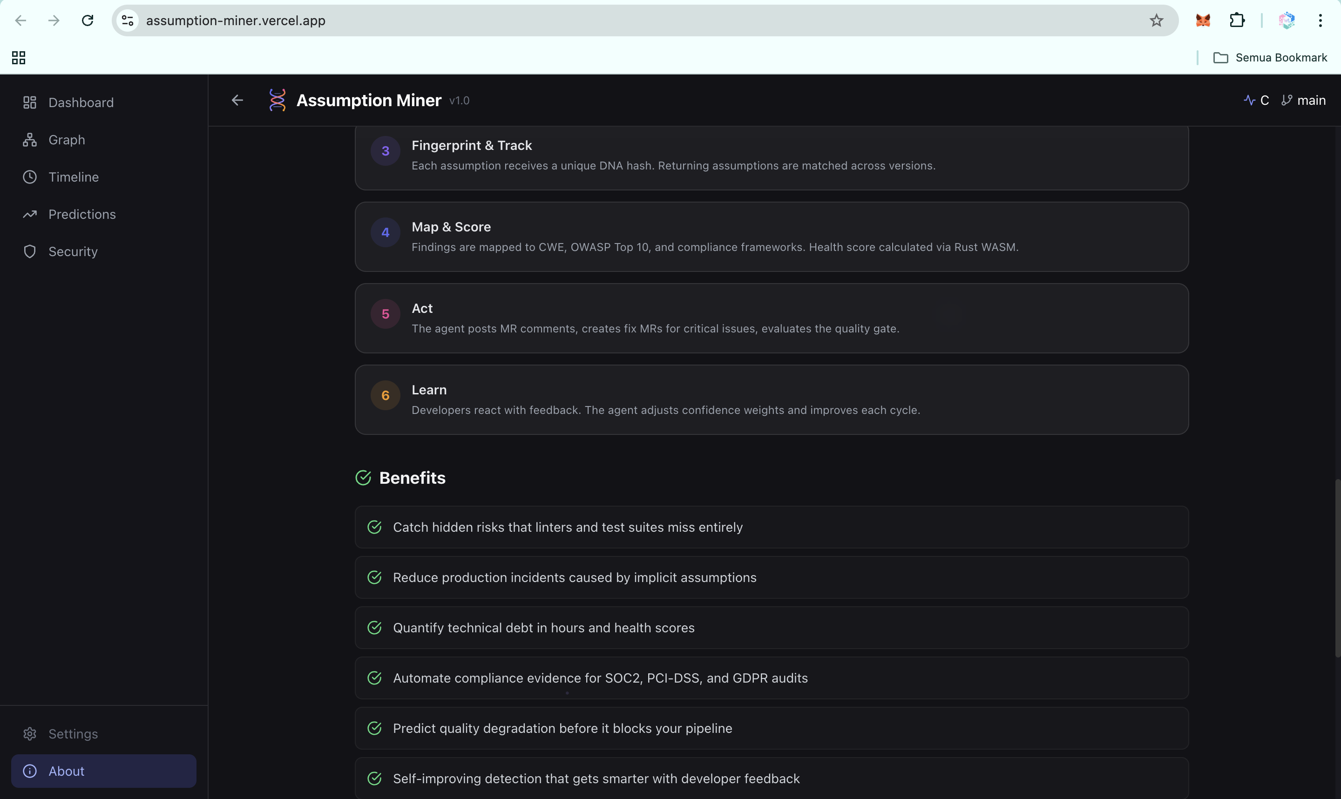Click the address bar URL

point(236,20)
